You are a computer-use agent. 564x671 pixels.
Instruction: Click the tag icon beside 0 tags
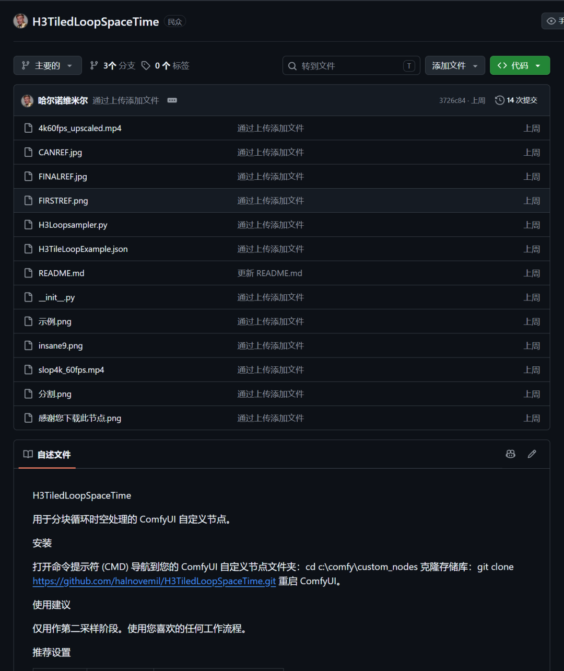click(146, 65)
